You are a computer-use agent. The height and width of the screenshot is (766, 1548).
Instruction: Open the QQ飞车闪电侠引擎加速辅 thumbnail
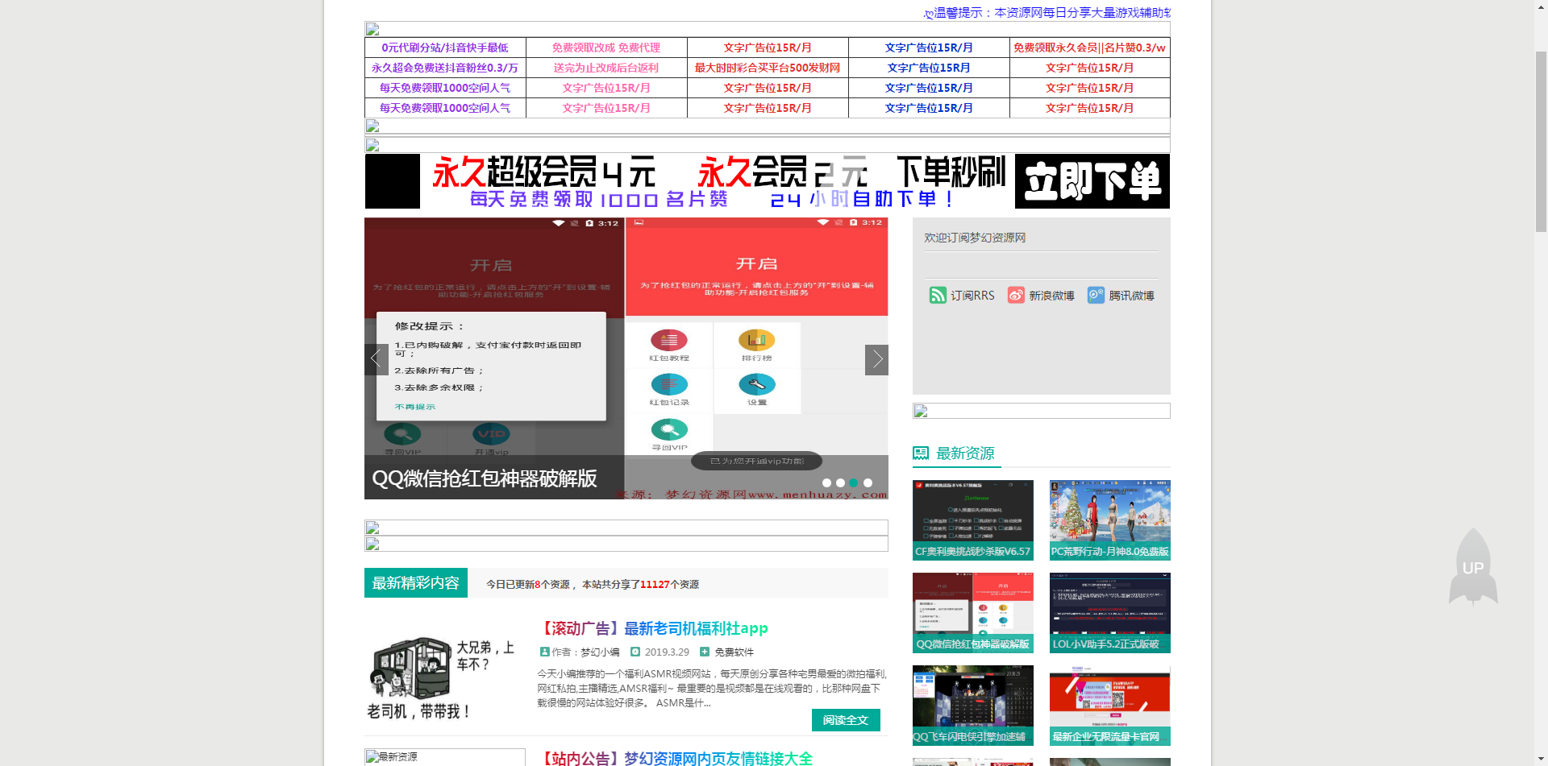pyautogui.click(x=973, y=706)
